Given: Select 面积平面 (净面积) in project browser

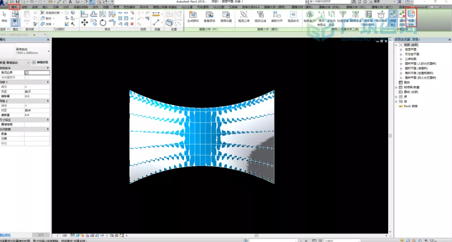Looking at the screenshot, I should [416, 68].
